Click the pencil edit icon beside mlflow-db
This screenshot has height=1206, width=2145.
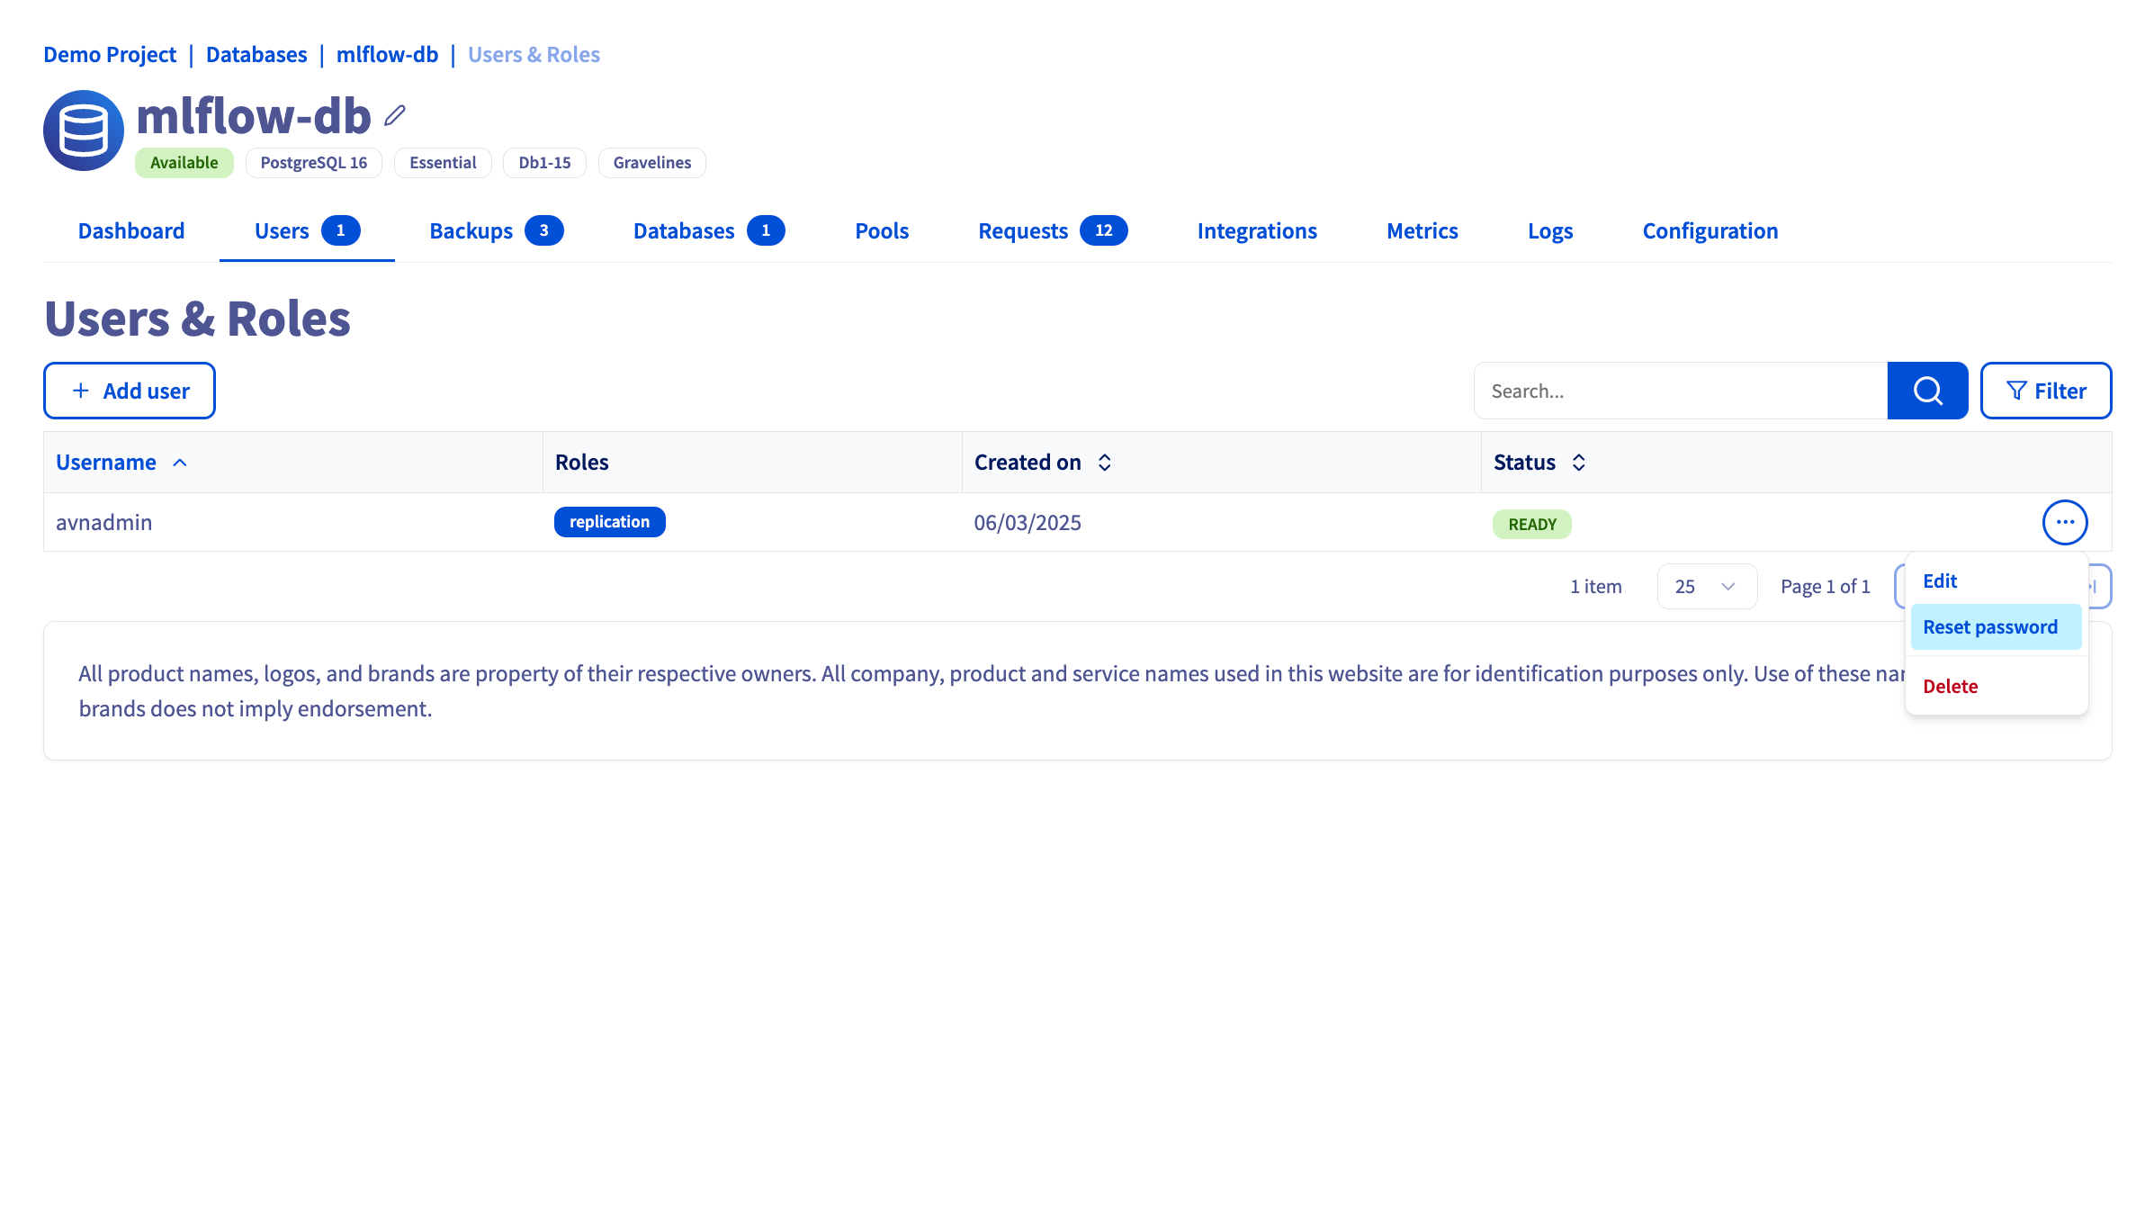pos(395,115)
